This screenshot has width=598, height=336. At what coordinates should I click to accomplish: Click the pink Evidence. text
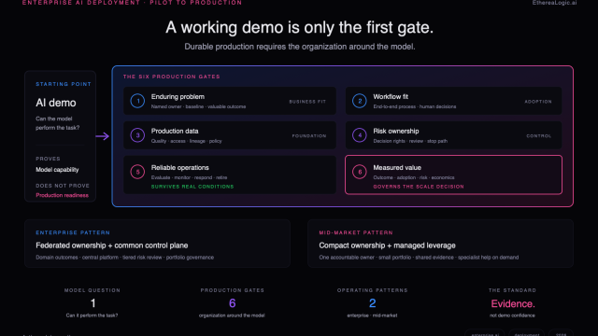[x=513, y=304]
